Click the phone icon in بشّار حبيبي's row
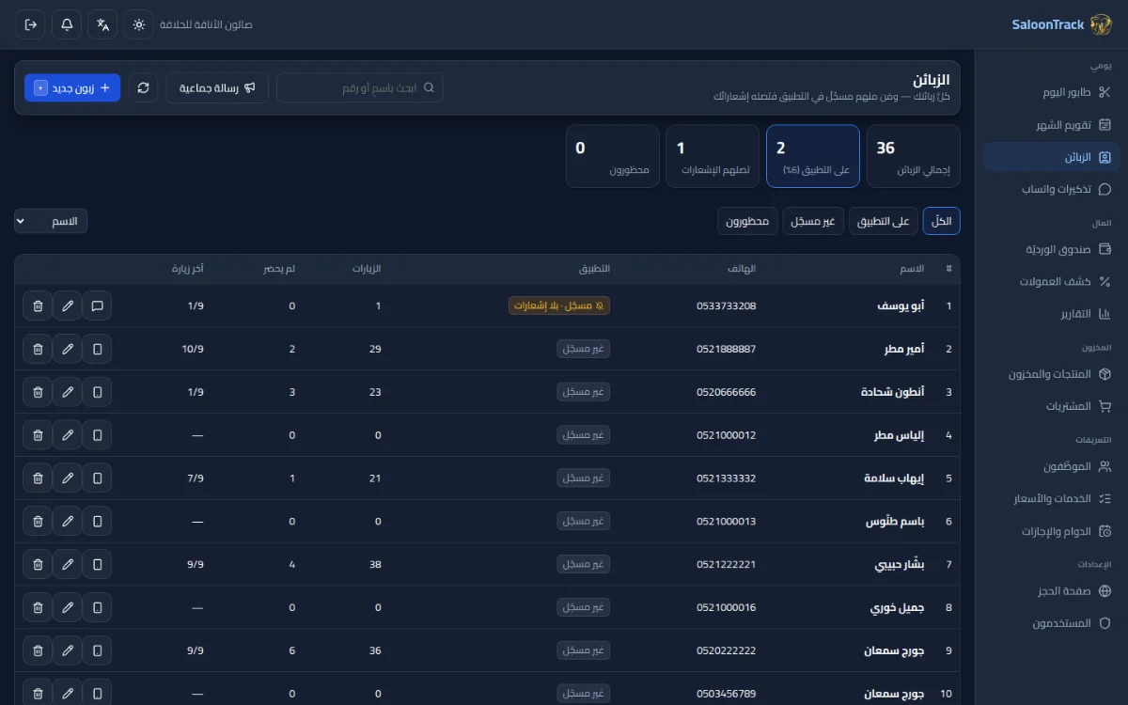Viewport: 1128px width, 705px height. click(x=97, y=565)
